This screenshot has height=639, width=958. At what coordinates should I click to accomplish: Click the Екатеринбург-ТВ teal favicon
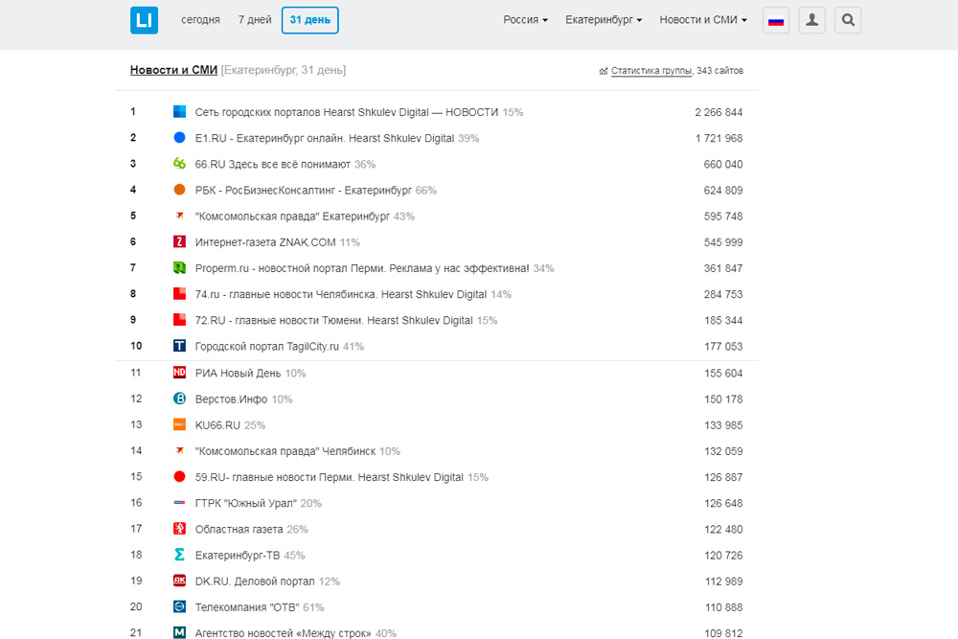[x=179, y=555]
